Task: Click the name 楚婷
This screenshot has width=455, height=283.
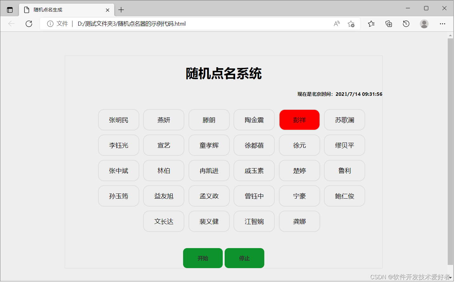Action: pyautogui.click(x=300, y=171)
